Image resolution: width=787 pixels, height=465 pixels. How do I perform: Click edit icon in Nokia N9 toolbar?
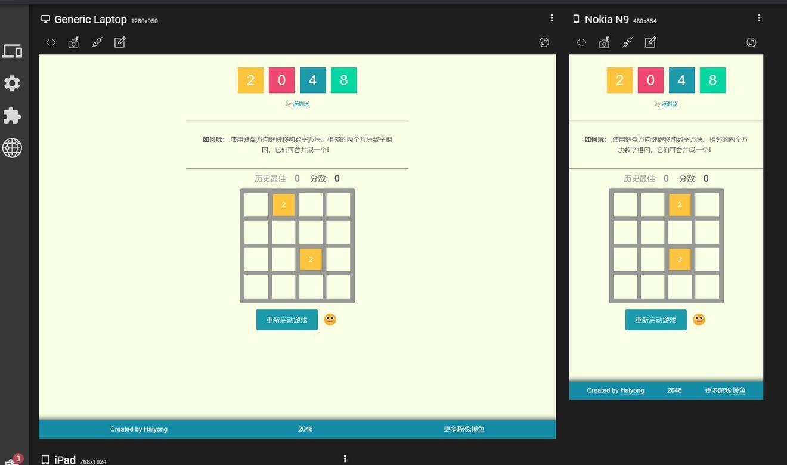[x=650, y=42]
